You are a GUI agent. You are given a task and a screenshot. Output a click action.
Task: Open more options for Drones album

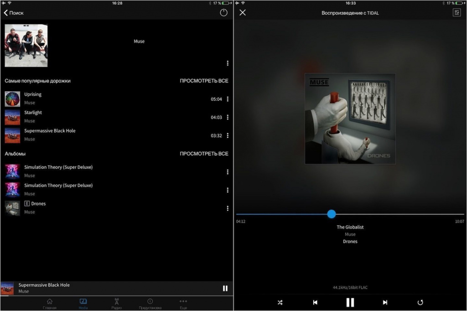click(228, 208)
